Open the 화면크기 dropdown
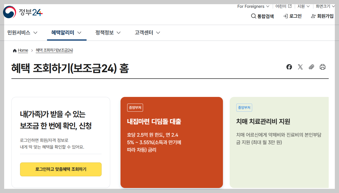The image size is (339, 193). tap(325, 6)
